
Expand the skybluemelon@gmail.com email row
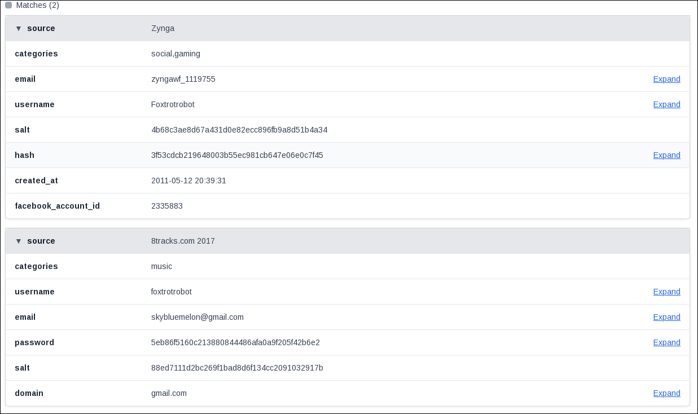click(x=666, y=317)
